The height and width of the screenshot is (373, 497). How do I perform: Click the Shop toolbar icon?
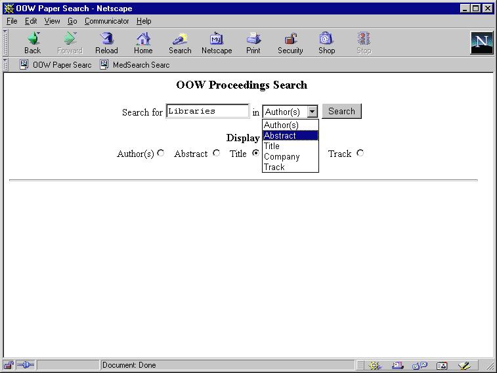pos(327,42)
